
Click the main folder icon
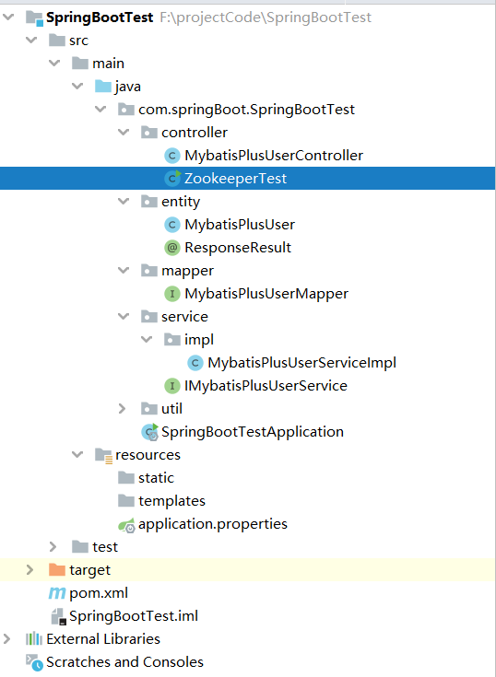coord(80,64)
